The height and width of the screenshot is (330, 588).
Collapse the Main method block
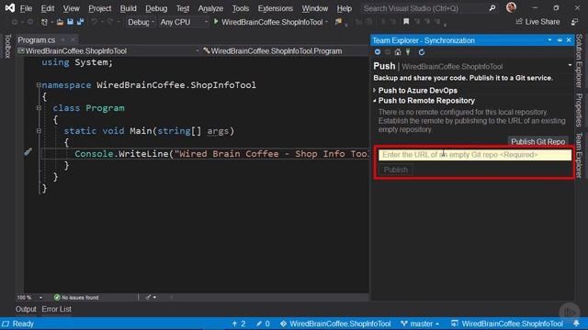click(x=39, y=130)
